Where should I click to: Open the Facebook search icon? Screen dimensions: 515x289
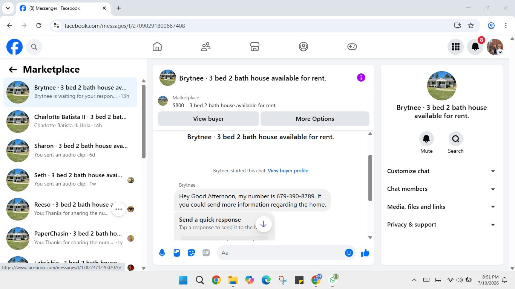pyautogui.click(x=34, y=47)
